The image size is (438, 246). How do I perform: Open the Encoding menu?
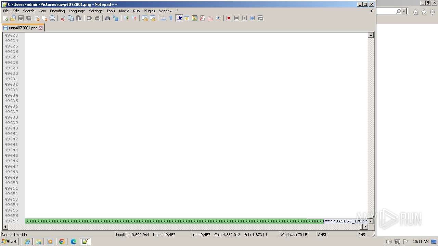[57, 11]
